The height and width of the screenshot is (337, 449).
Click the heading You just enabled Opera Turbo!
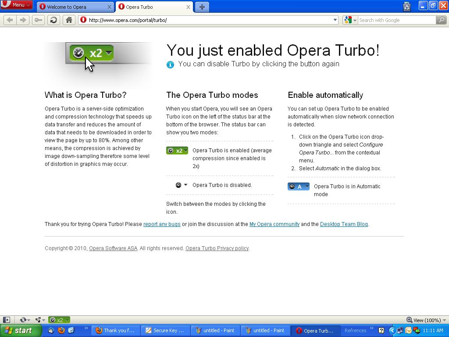(x=273, y=50)
